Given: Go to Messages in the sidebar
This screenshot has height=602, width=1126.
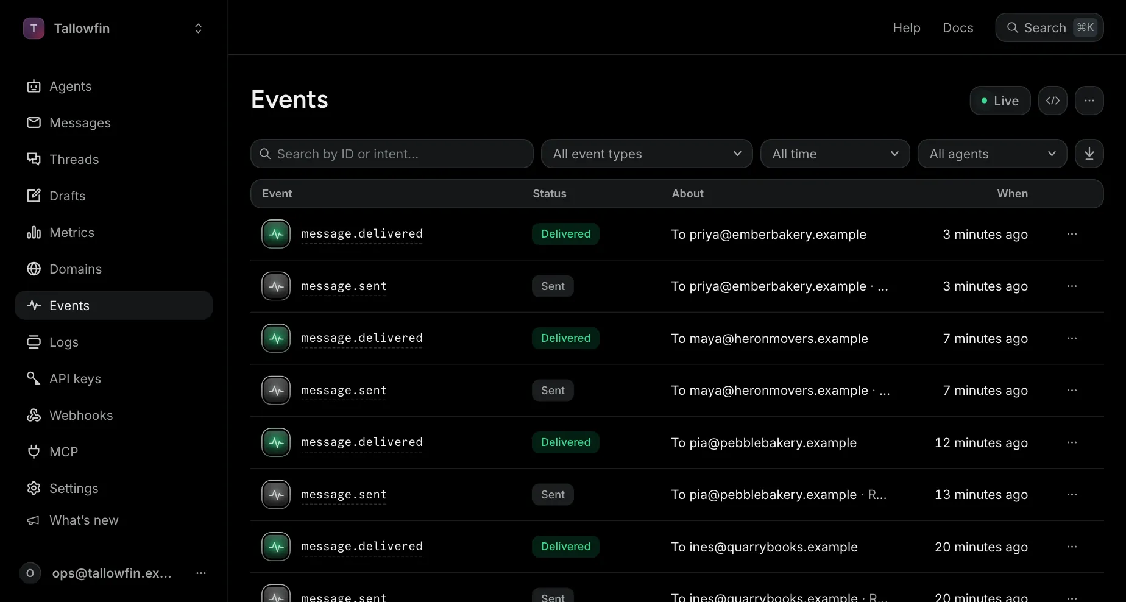Looking at the screenshot, I should pyautogui.click(x=113, y=123).
